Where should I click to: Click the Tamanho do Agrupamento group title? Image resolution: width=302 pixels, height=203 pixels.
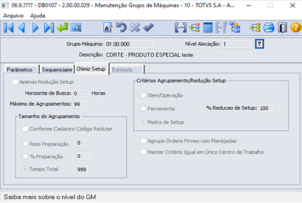[49, 117]
